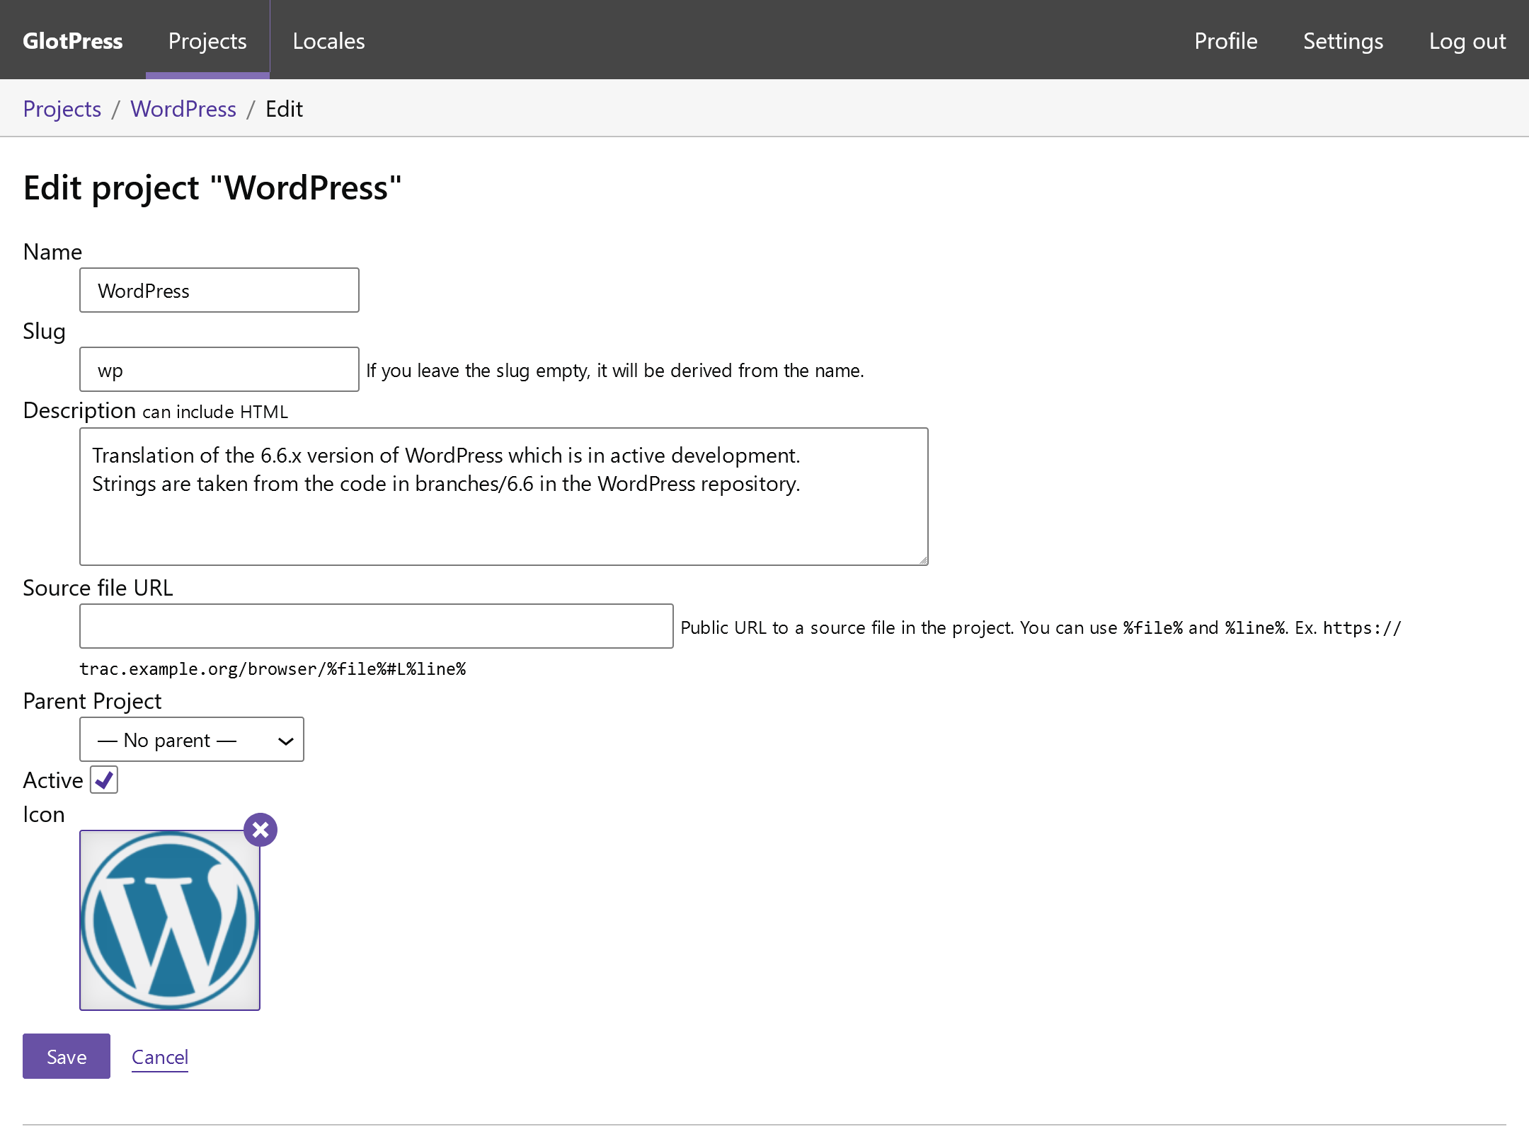Open the Parent Project dropdown
1529x1146 pixels.
coord(192,739)
